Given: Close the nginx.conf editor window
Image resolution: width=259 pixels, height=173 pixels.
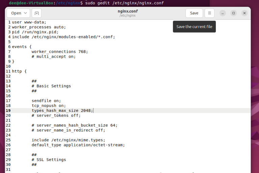Looking at the screenshot, I should coord(244,13).
